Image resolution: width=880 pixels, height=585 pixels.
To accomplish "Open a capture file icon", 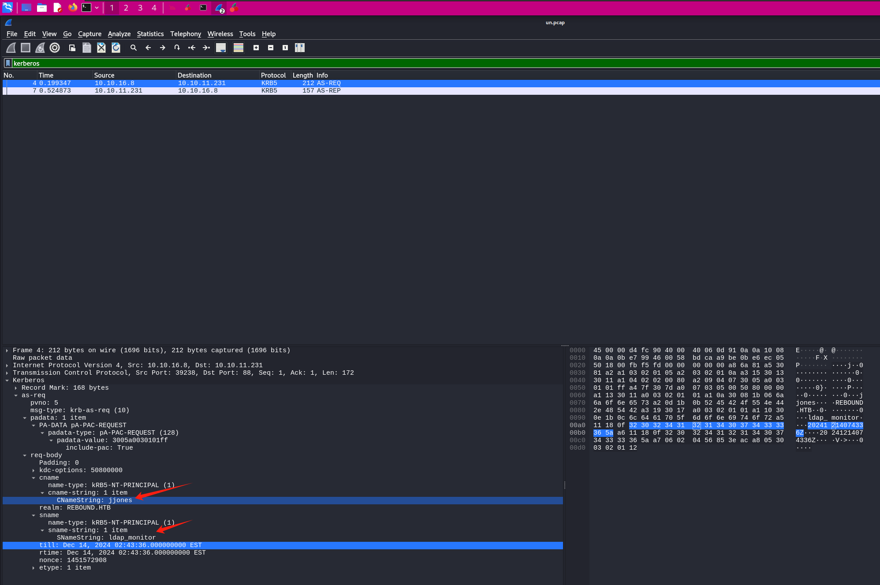I will [x=72, y=48].
